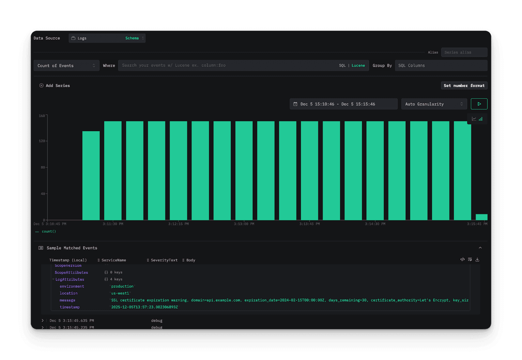Click the shorter first bar in the chart
This screenshot has width=522, height=360.
(91, 176)
